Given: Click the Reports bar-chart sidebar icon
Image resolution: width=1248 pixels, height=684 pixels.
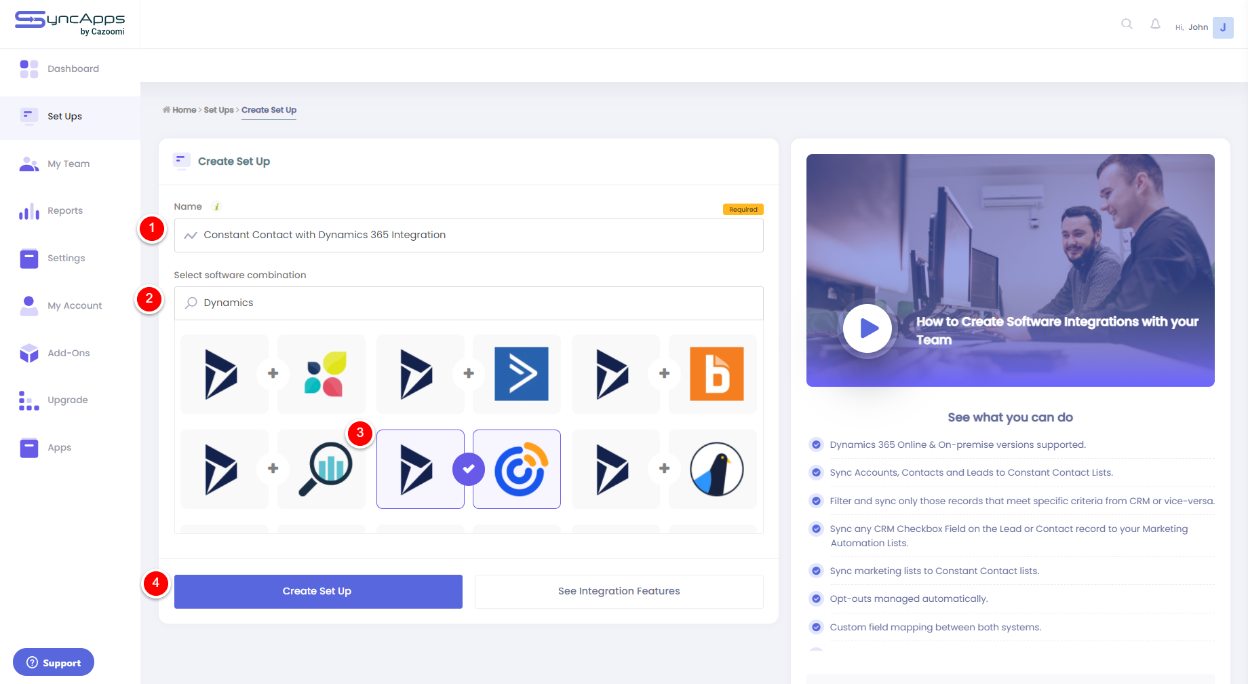Looking at the screenshot, I should coord(28,211).
